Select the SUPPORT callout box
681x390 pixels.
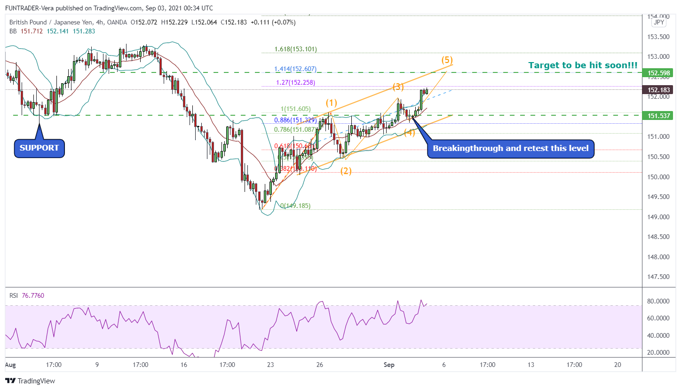pyautogui.click(x=39, y=148)
